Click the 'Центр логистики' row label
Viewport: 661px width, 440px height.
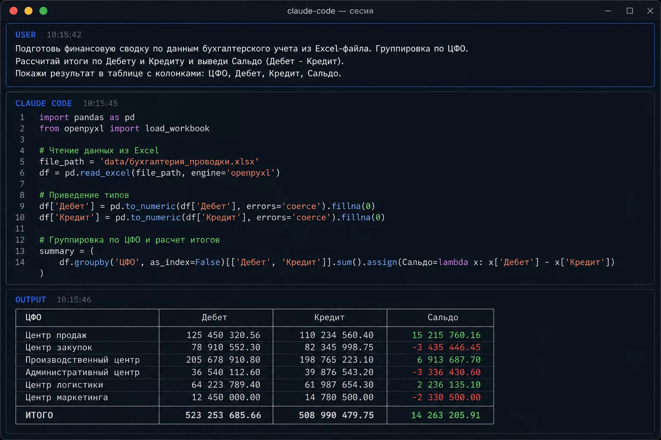(x=64, y=385)
